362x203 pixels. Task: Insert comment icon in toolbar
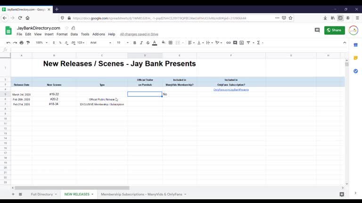[235, 43]
